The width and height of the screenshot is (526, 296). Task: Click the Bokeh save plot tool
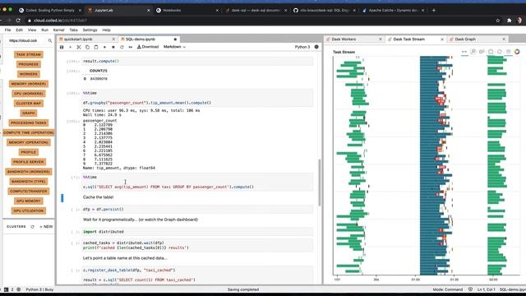coord(491,52)
